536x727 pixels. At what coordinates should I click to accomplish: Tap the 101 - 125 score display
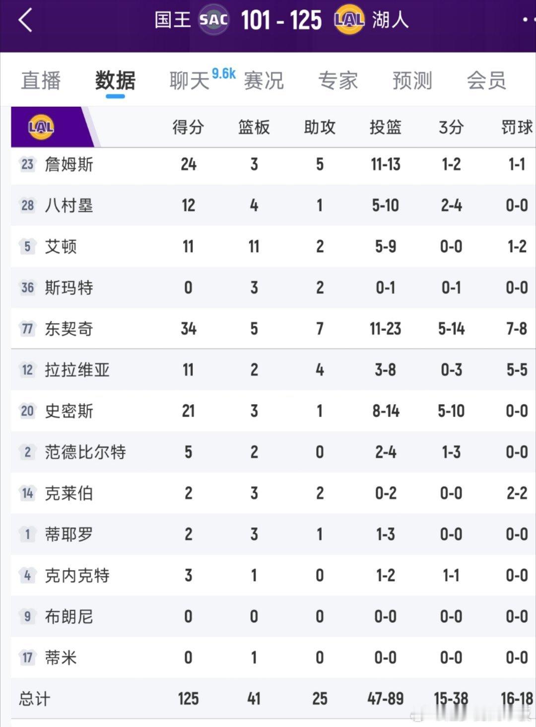click(x=281, y=21)
